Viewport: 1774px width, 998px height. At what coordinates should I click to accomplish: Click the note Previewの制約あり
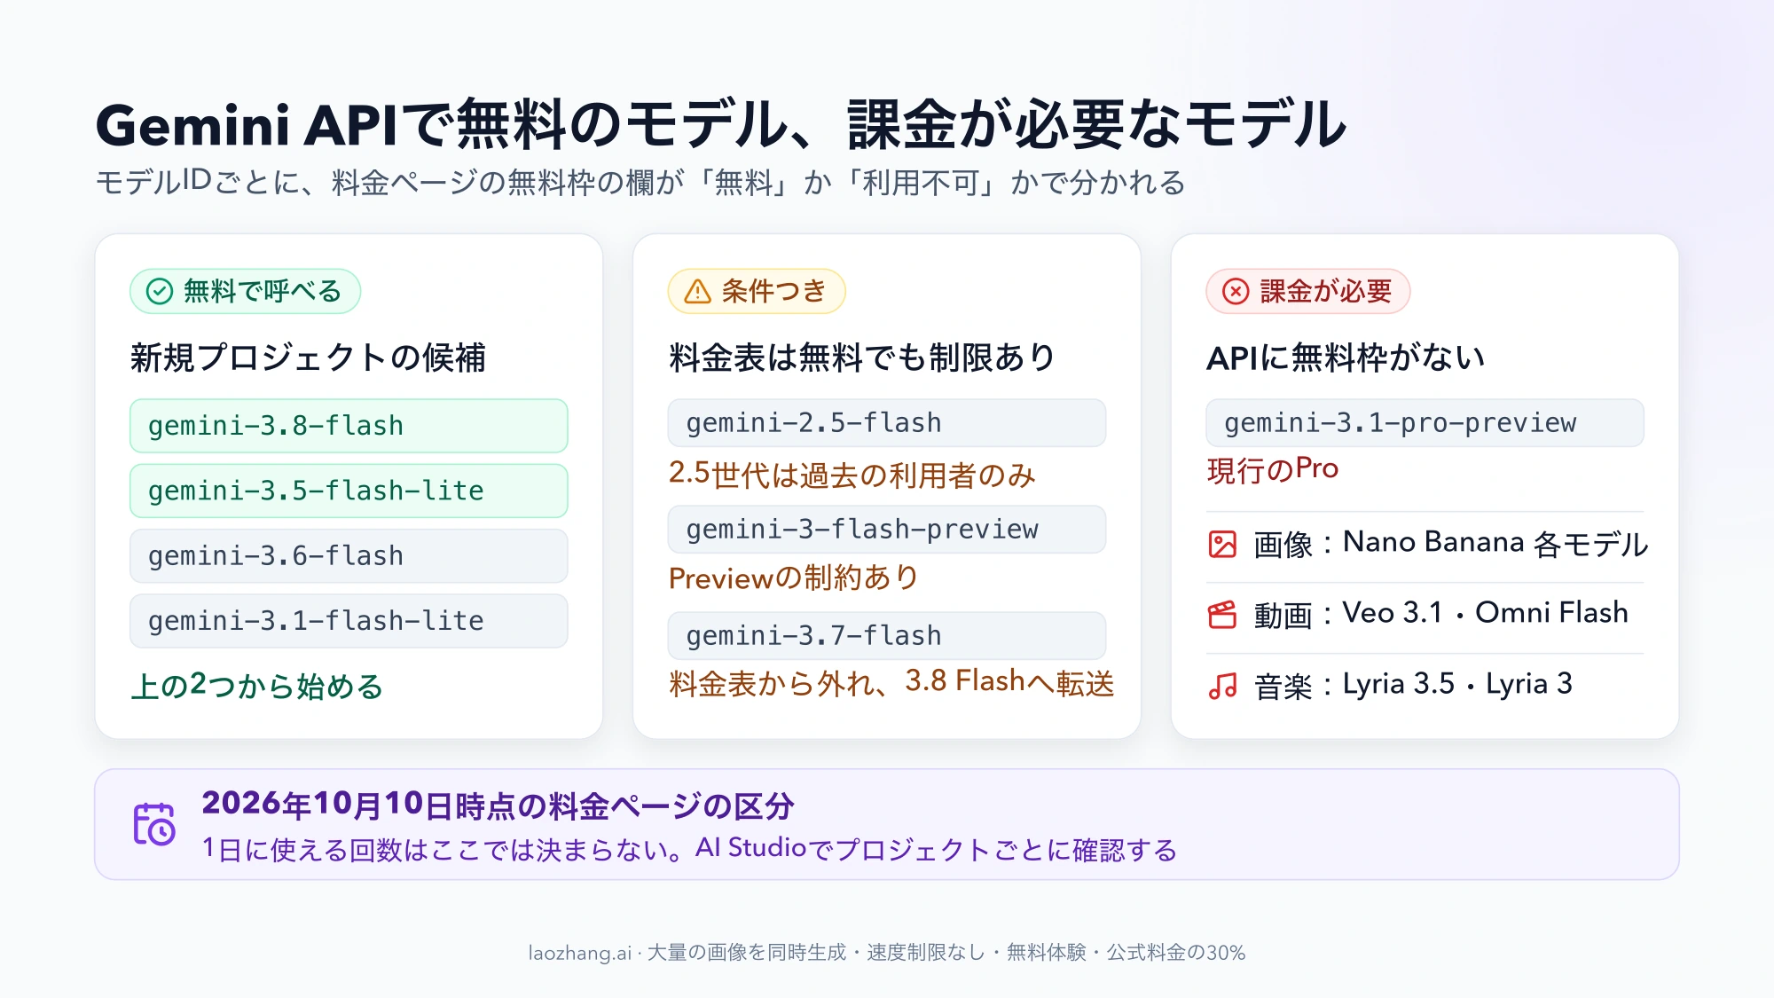tap(794, 578)
